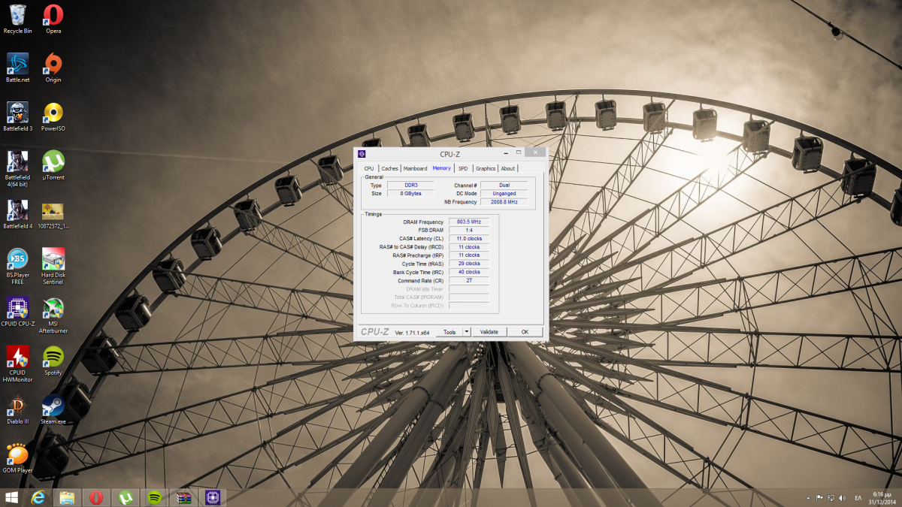Open the PowerISO desktop shortcut

pos(53,116)
